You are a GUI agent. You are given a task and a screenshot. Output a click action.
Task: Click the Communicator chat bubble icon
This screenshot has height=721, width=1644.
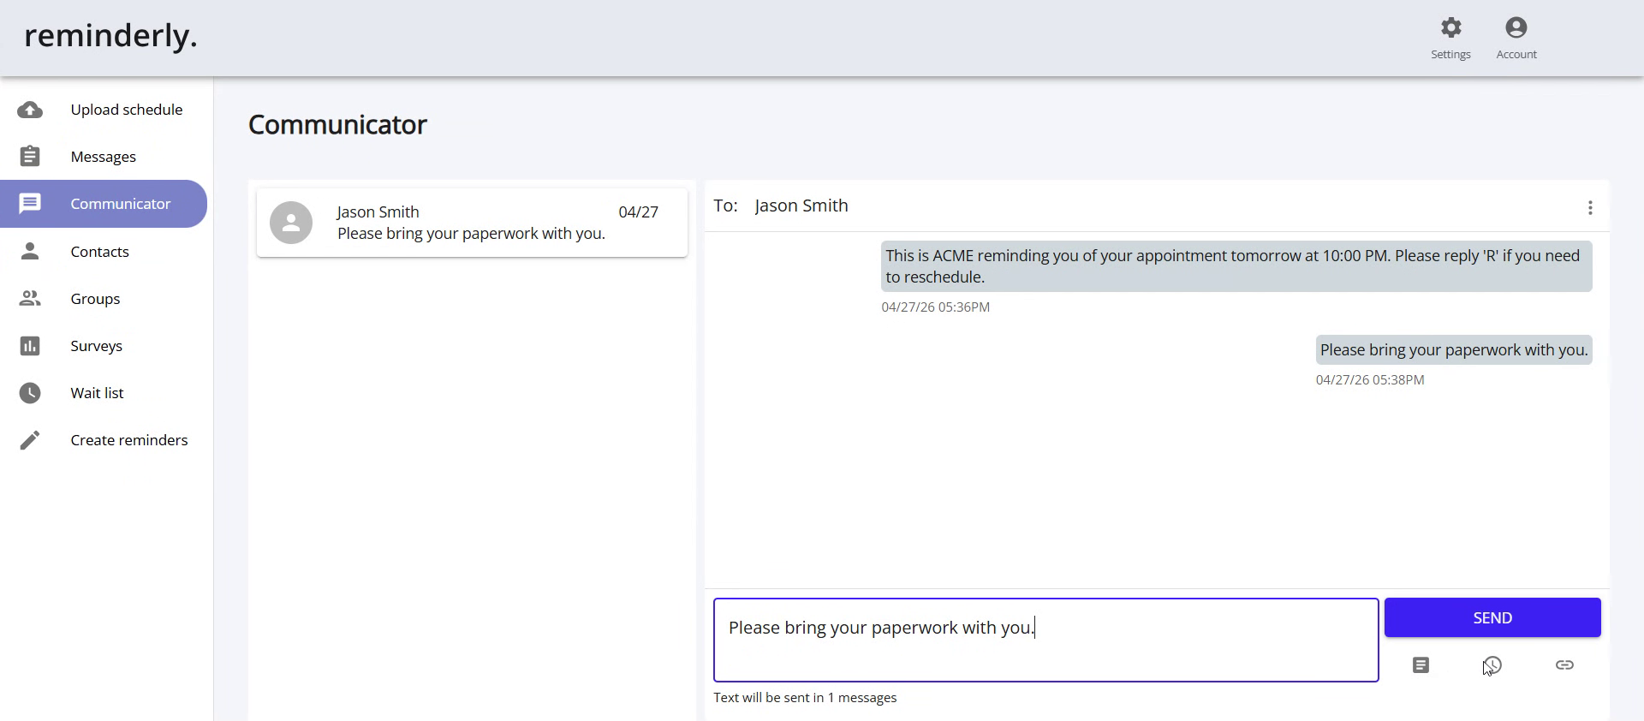[30, 204]
